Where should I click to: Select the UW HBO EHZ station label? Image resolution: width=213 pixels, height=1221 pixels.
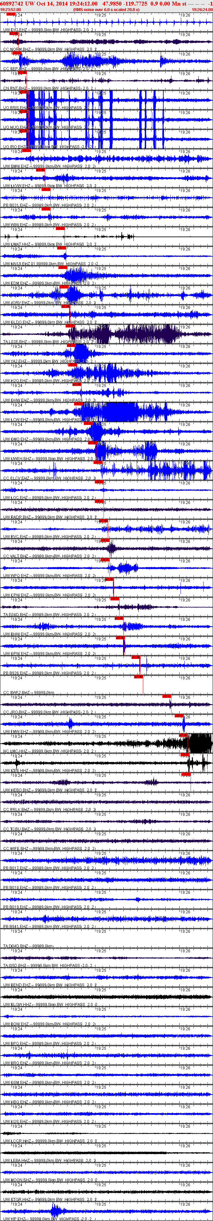coord(49,1101)
